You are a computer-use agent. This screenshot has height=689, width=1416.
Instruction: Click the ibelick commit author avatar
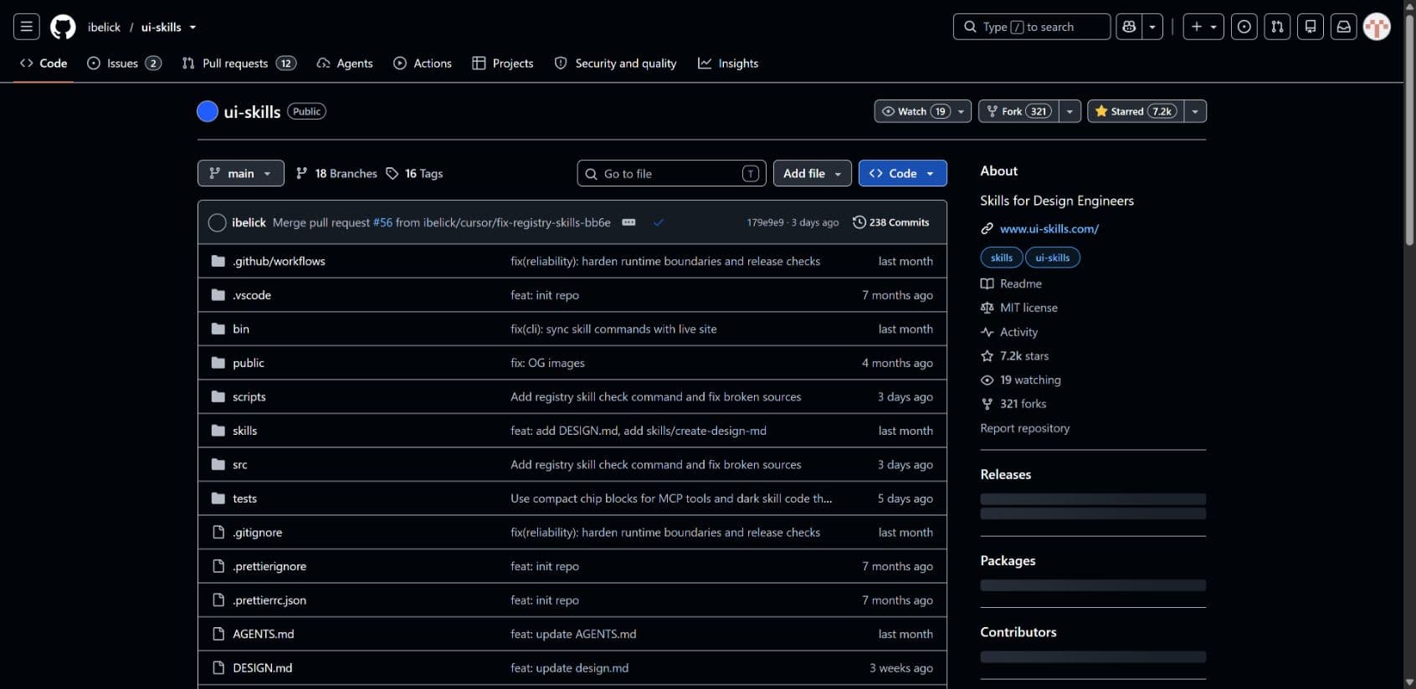[217, 222]
